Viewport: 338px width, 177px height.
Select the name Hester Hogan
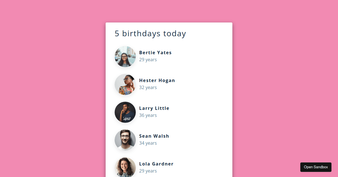pyautogui.click(x=157, y=80)
